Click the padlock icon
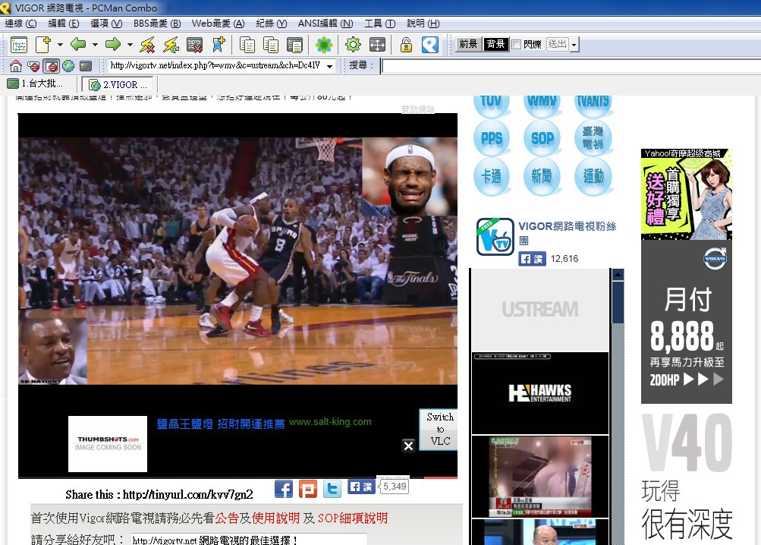This screenshot has width=761, height=545. (406, 46)
